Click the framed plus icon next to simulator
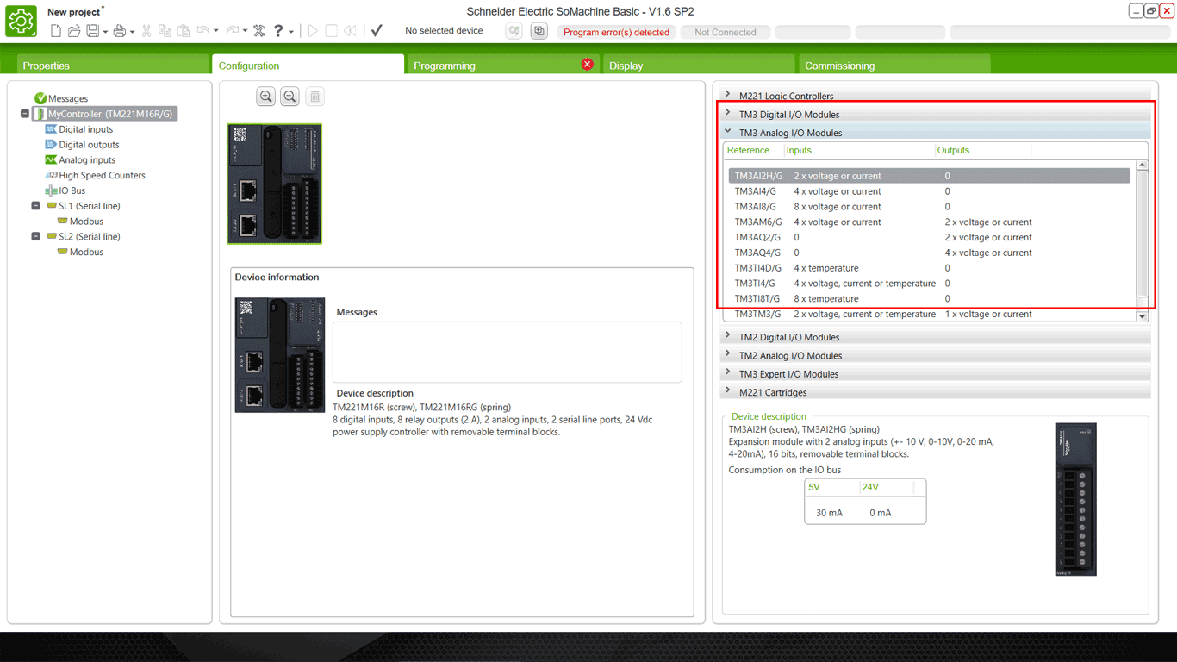 pos(539,31)
